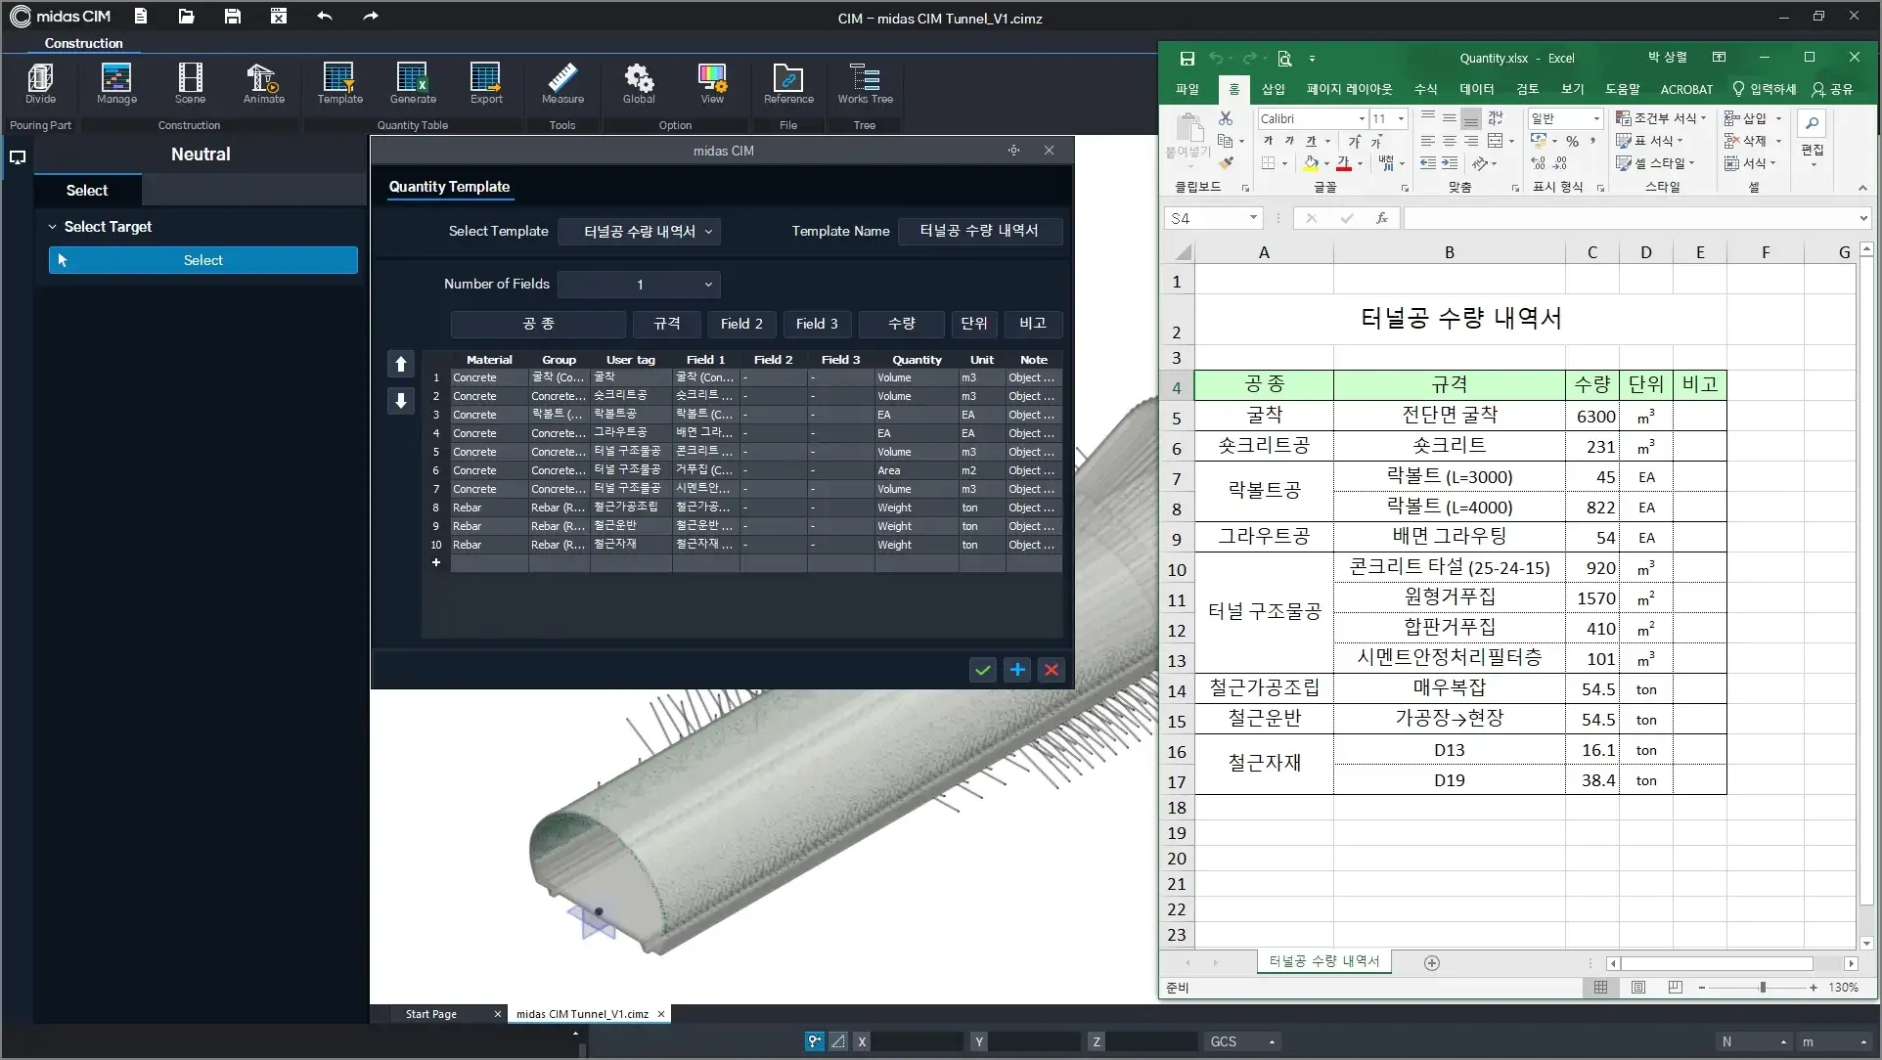
Task: Collapse the Excel ribbon
Action: pos(1861,188)
